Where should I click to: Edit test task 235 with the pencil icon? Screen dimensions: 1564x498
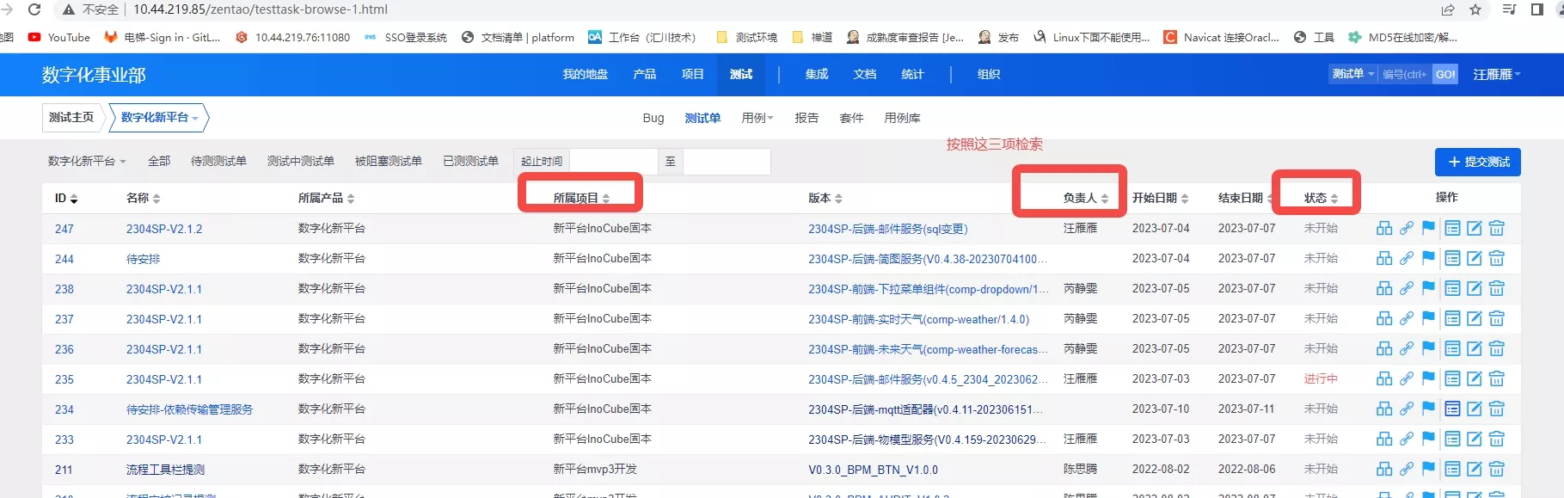coord(1475,379)
